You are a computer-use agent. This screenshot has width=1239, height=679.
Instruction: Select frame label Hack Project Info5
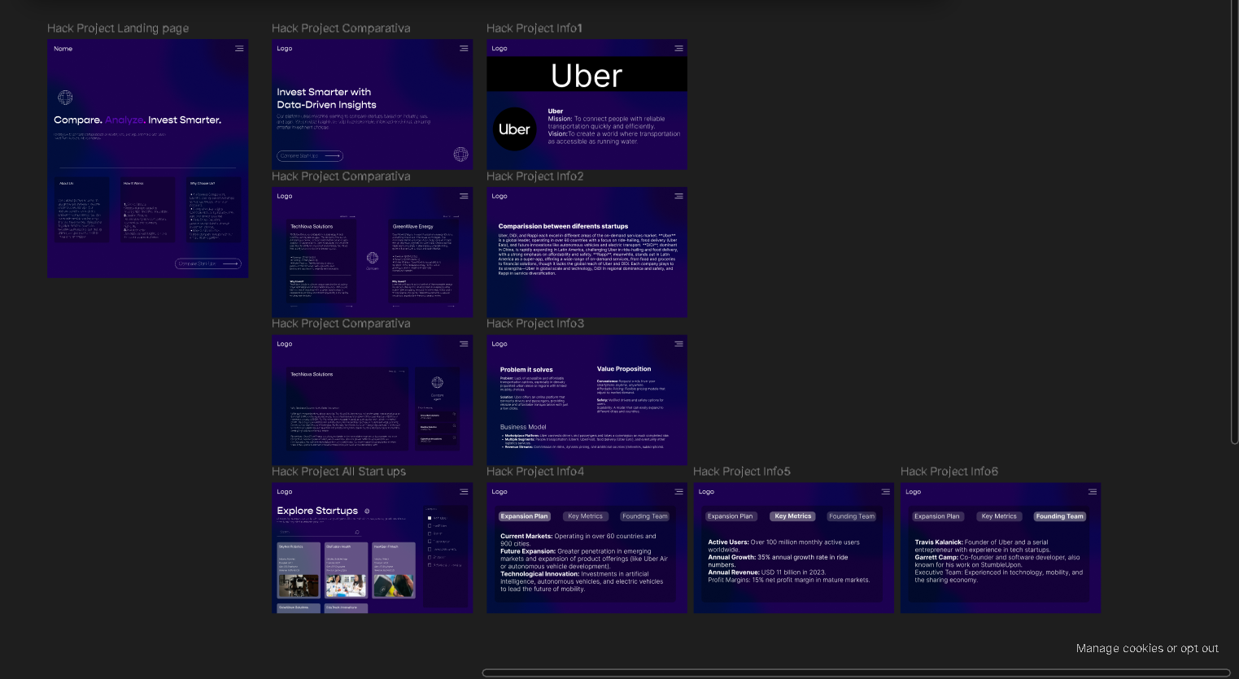pyautogui.click(x=742, y=472)
